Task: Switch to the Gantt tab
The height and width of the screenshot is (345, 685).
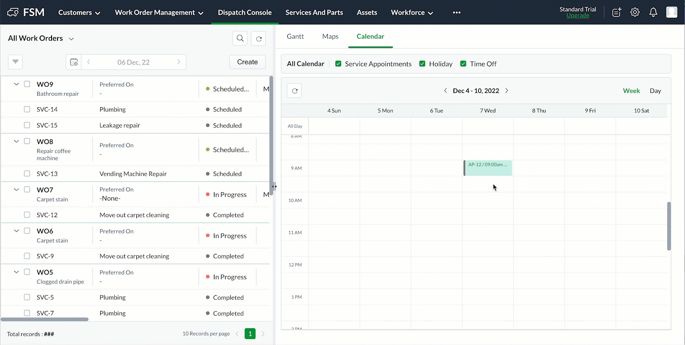Action: click(295, 36)
